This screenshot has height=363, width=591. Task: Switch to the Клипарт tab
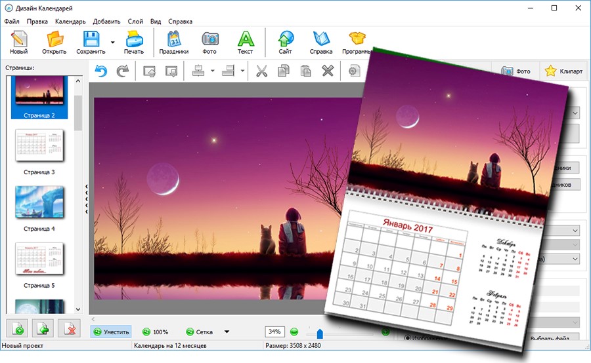(563, 71)
